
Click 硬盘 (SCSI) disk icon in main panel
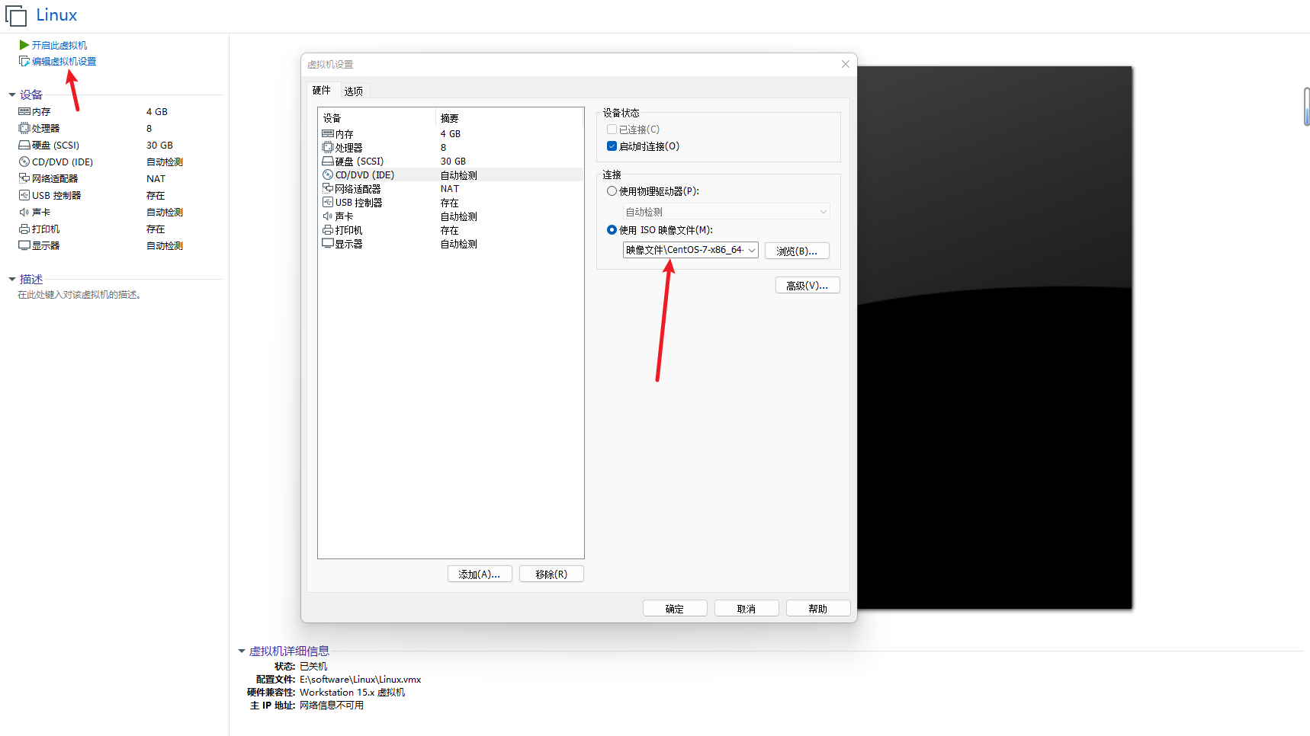pos(24,145)
